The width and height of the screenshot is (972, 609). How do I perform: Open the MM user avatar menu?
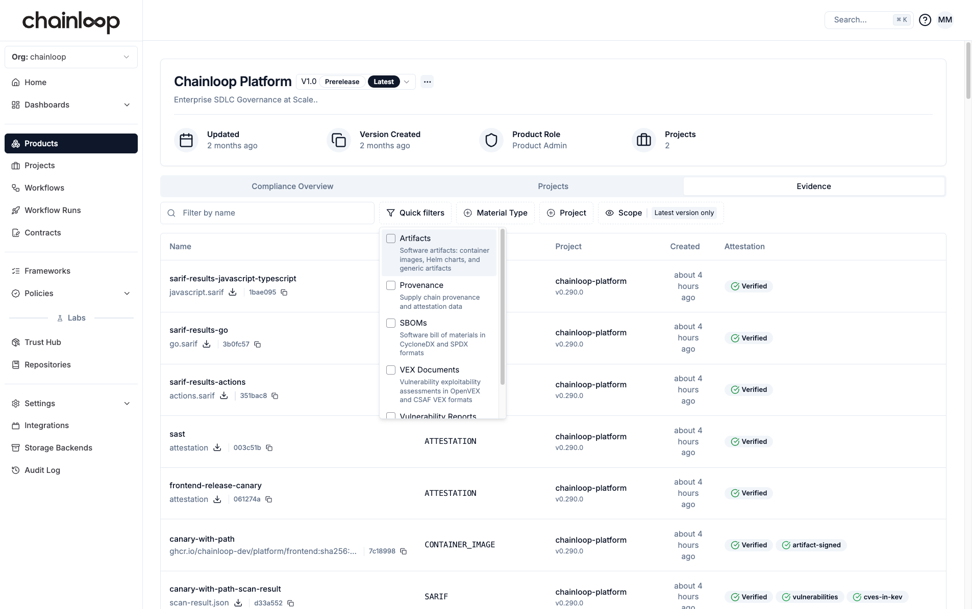[945, 20]
